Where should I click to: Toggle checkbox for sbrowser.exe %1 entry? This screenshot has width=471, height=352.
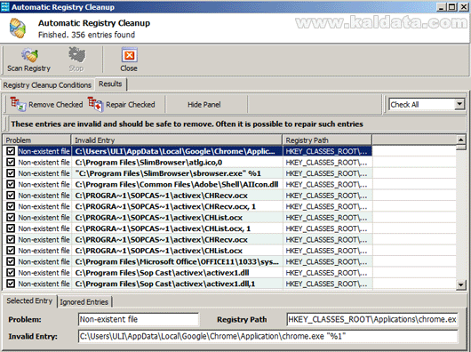click(x=11, y=173)
